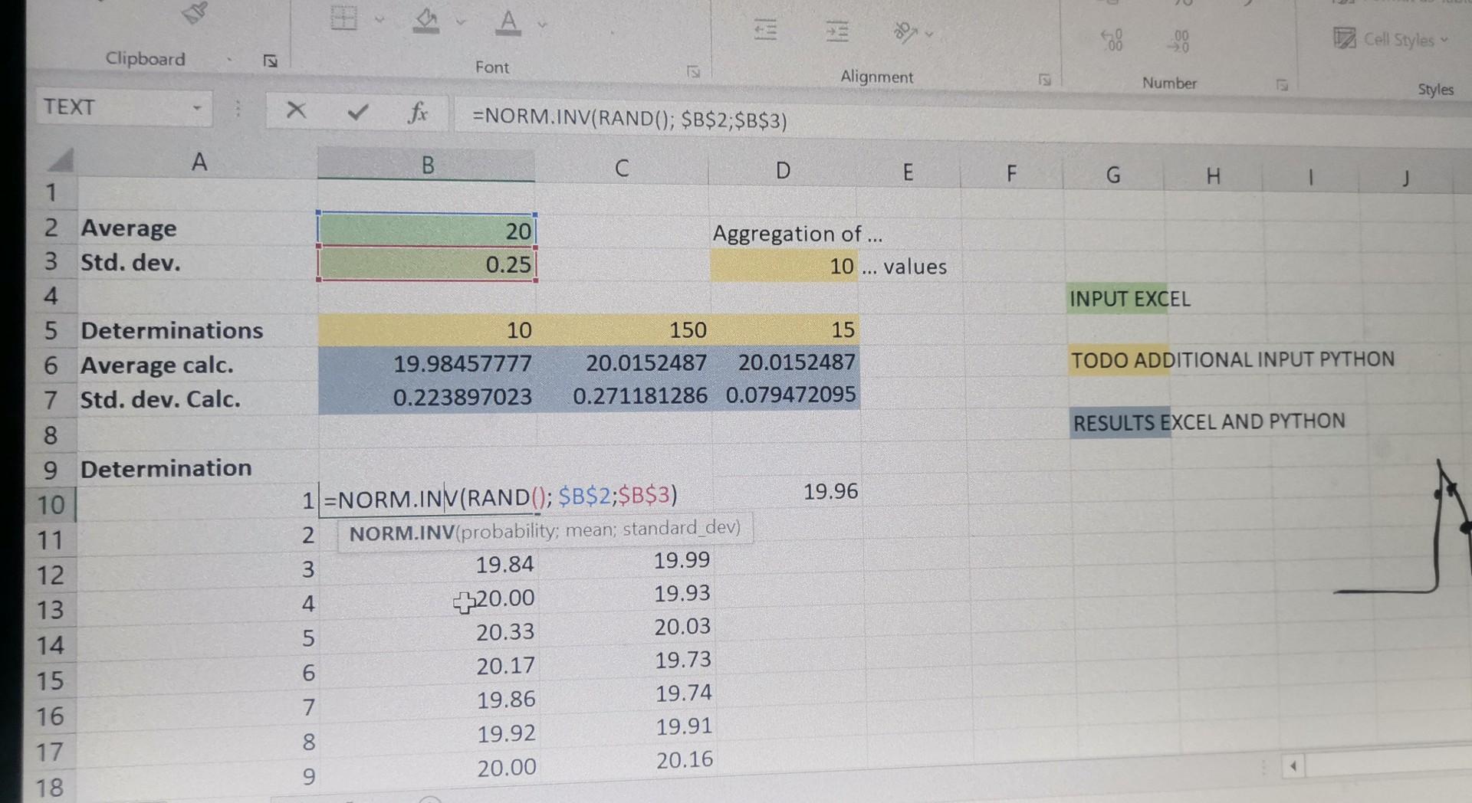Select the green Average cell with value 20

pos(427,230)
